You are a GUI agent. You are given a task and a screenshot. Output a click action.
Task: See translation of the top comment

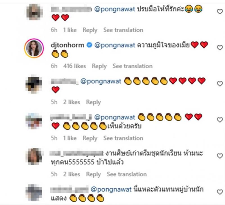coord(123,30)
